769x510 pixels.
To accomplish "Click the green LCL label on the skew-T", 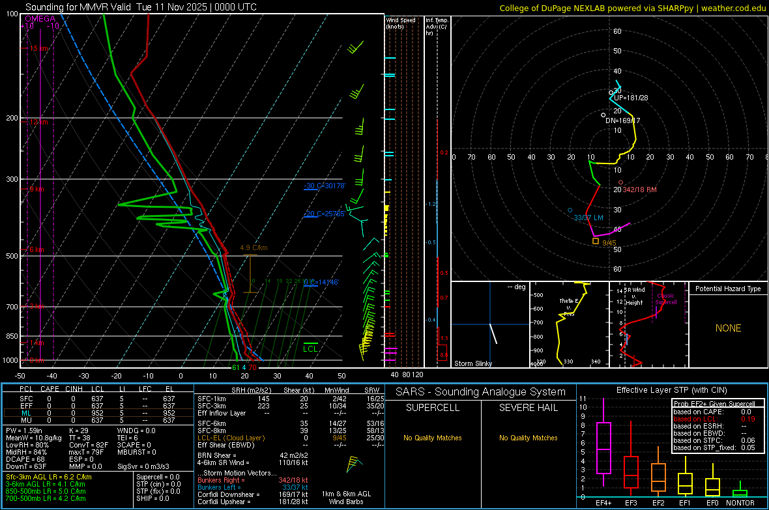I will coord(310,348).
